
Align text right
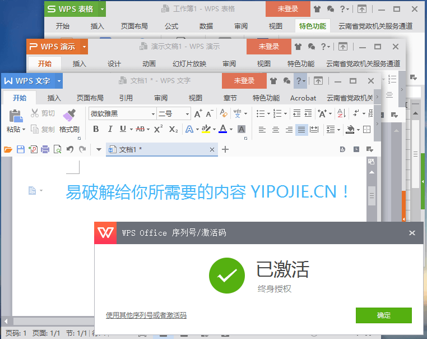click(289, 129)
